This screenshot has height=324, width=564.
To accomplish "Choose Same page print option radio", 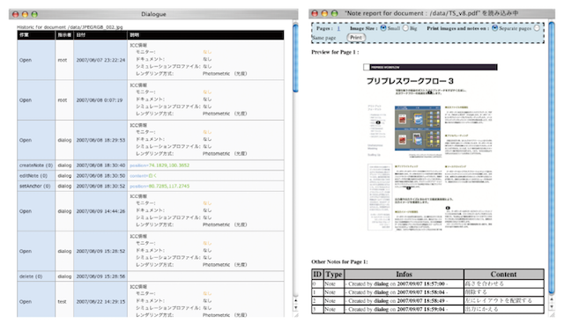I will (x=537, y=27).
